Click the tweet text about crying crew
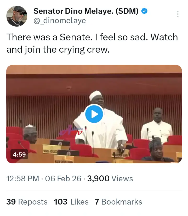The image size is (188, 216). [92, 43]
